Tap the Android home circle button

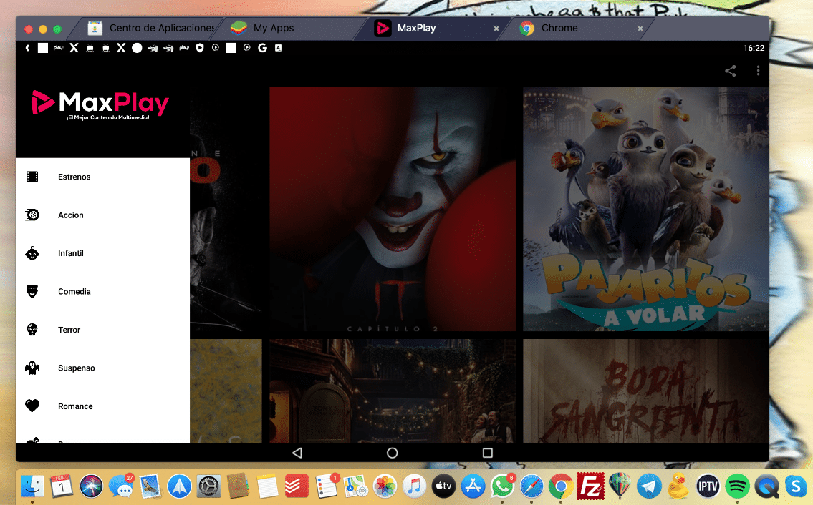[391, 452]
